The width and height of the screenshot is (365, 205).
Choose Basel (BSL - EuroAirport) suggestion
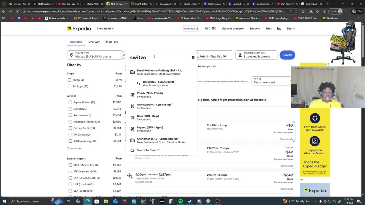tap(161, 83)
